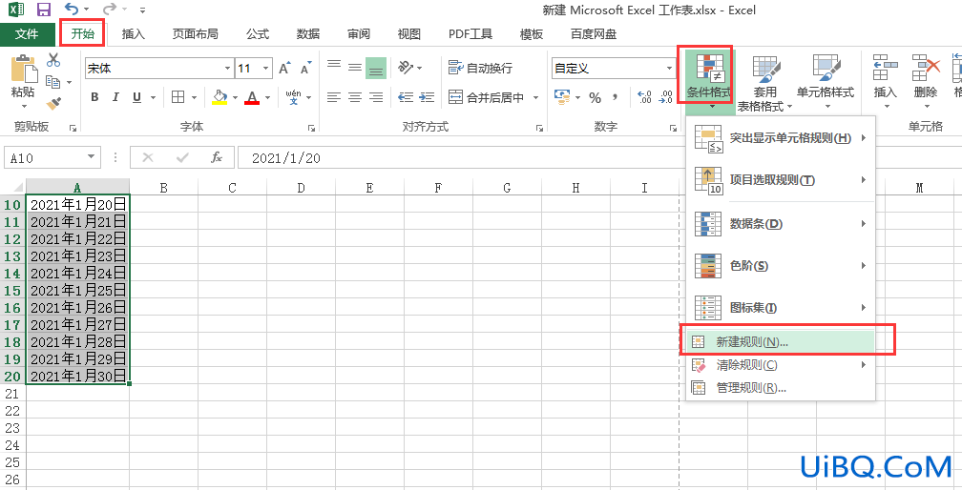Switch to the 公式 Formulas tab
The image size is (962, 490).
[258, 34]
